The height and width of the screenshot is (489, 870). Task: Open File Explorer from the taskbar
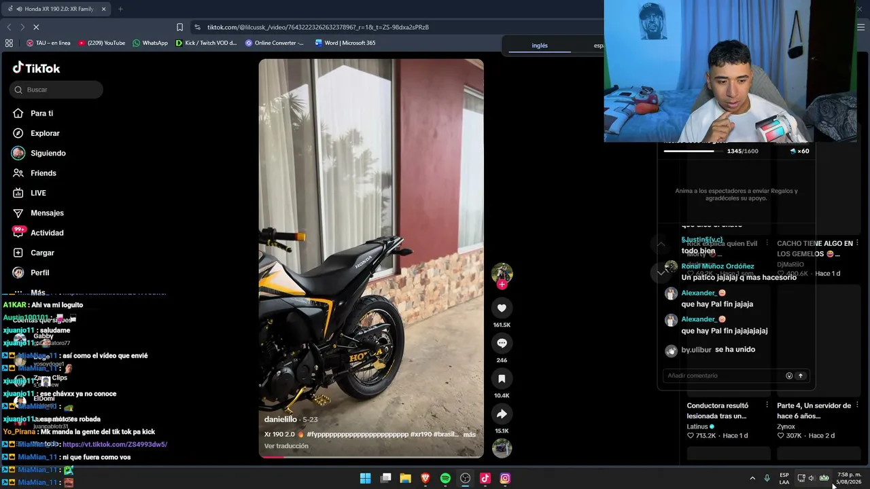click(x=405, y=478)
